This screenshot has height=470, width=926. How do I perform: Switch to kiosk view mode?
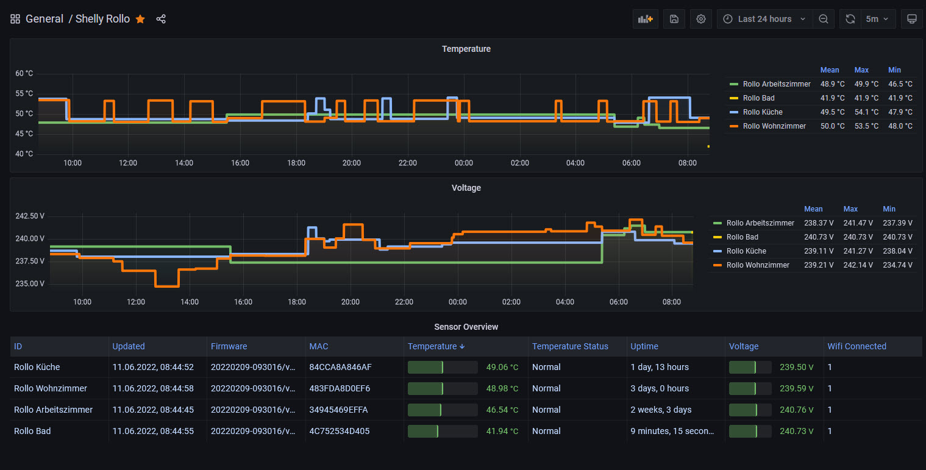pos(912,19)
